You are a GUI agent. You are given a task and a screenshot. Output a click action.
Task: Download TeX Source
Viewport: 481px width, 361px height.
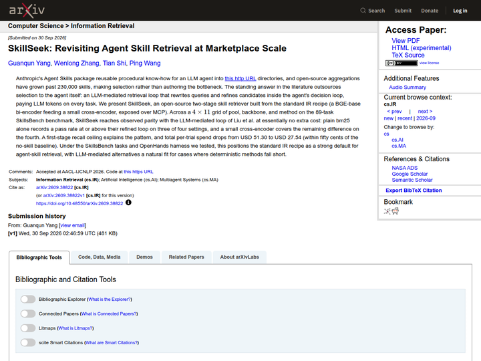[x=408, y=55]
